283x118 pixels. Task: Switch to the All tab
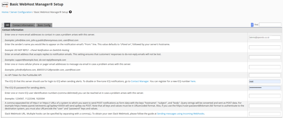7,25
